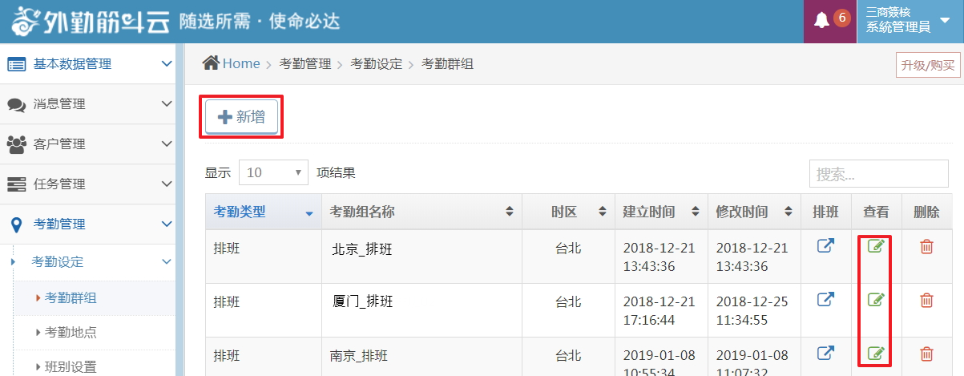Sort by 建立时间 column
This screenshot has height=376, width=964.
(661, 212)
